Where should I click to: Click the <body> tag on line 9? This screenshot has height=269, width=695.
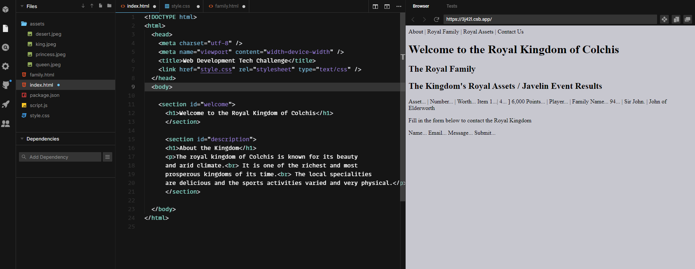pos(162,87)
